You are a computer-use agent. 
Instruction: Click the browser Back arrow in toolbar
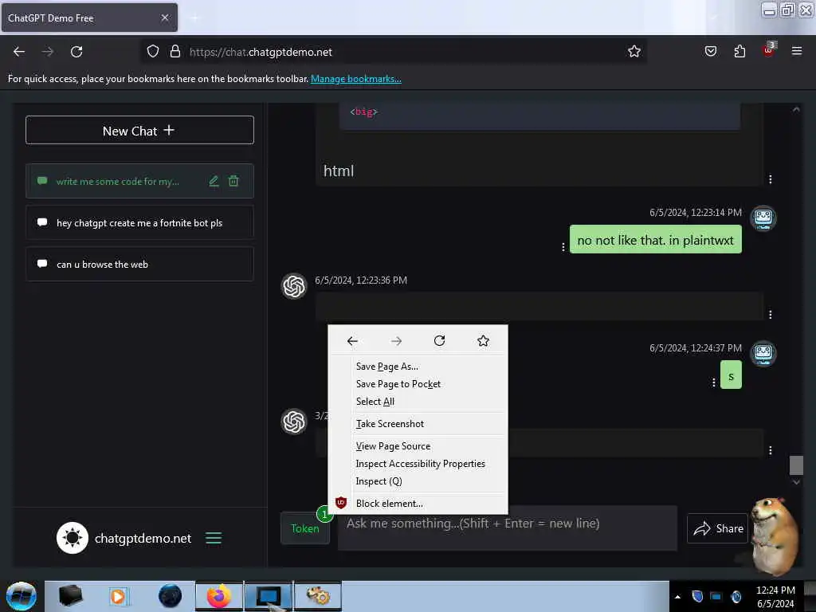point(19,52)
